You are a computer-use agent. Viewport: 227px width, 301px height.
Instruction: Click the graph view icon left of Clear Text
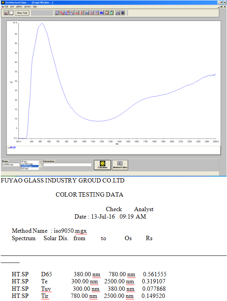(x=6, y=13)
